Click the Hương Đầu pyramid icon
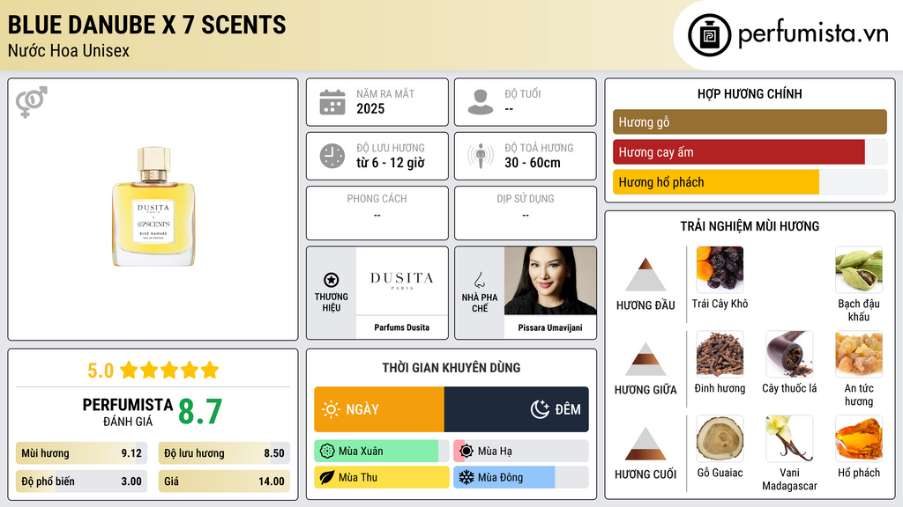The image size is (903, 507). [x=646, y=275]
